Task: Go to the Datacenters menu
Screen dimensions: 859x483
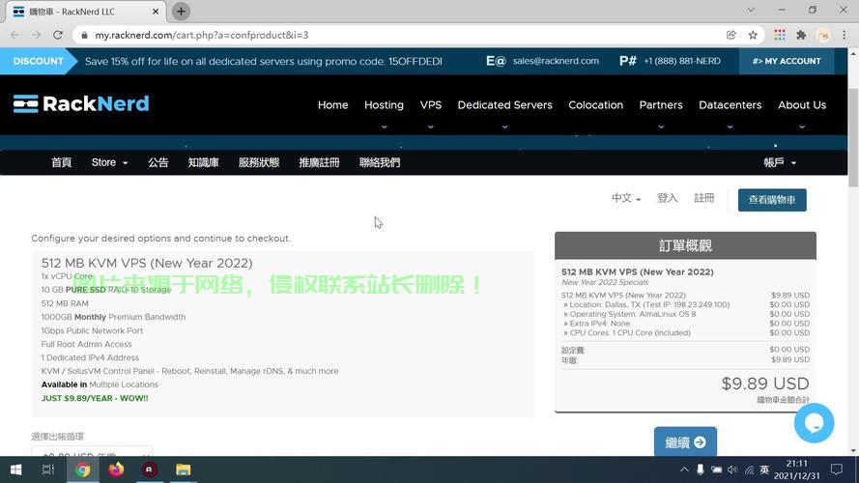Action: coord(730,104)
